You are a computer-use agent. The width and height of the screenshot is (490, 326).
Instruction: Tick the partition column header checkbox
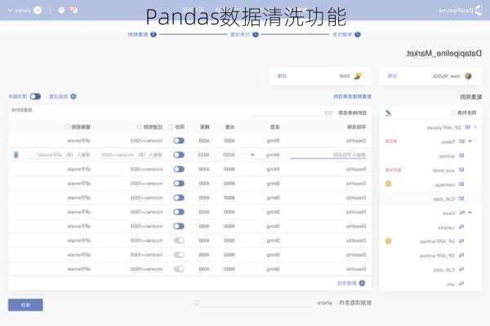[x=171, y=127]
